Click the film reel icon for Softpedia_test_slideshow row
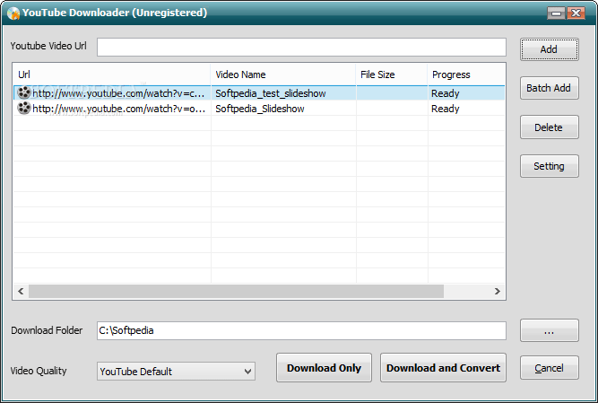598x403 pixels. click(x=24, y=92)
